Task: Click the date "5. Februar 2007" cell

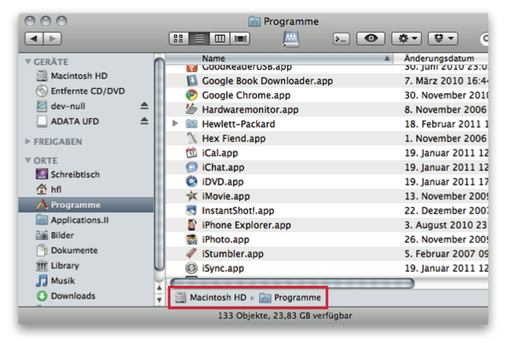Action: pyautogui.click(x=446, y=254)
